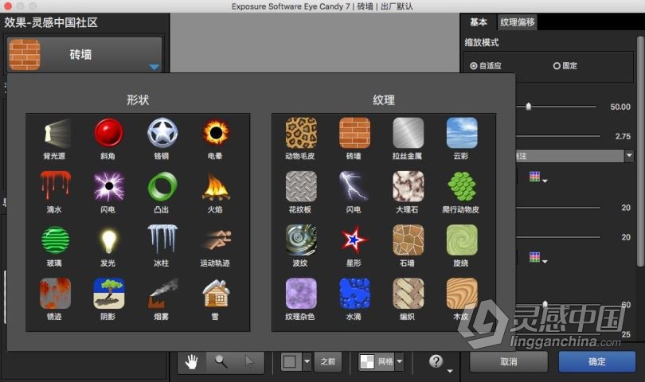Choose 砖墙 brick texture in the 纹理 grid
645x382 pixels.
point(354,133)
